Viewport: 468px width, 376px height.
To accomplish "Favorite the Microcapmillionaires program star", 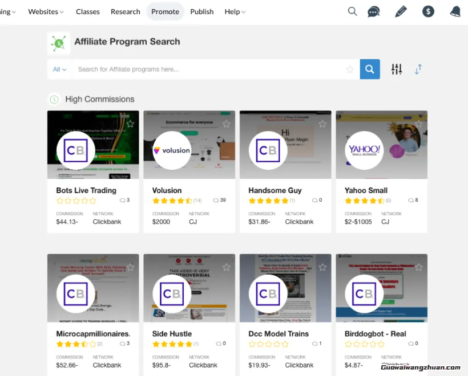I will tap(130, 267).
